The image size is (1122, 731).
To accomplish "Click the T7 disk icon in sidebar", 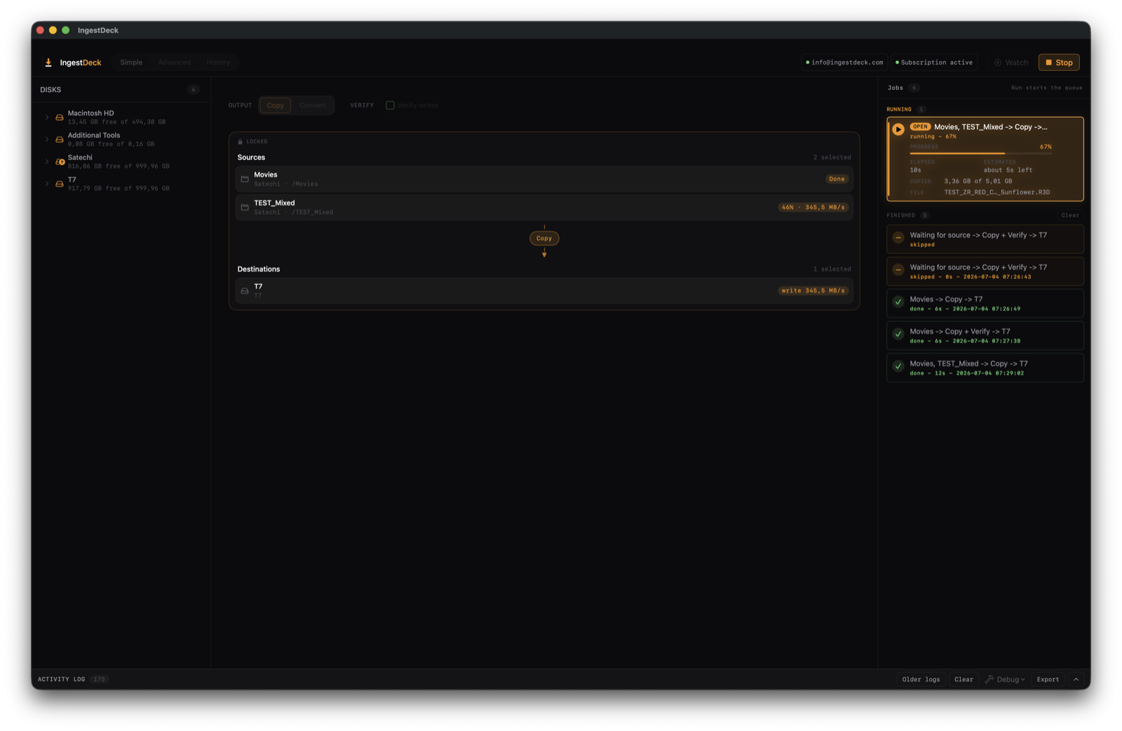I will (60, 184).
